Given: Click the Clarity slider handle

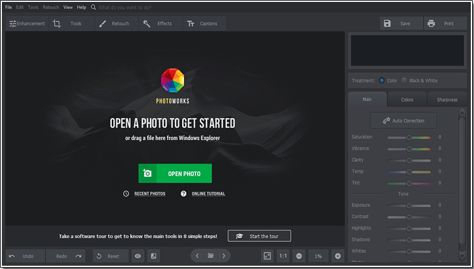Looking at the screenshot, I should [x=409, y=160].
